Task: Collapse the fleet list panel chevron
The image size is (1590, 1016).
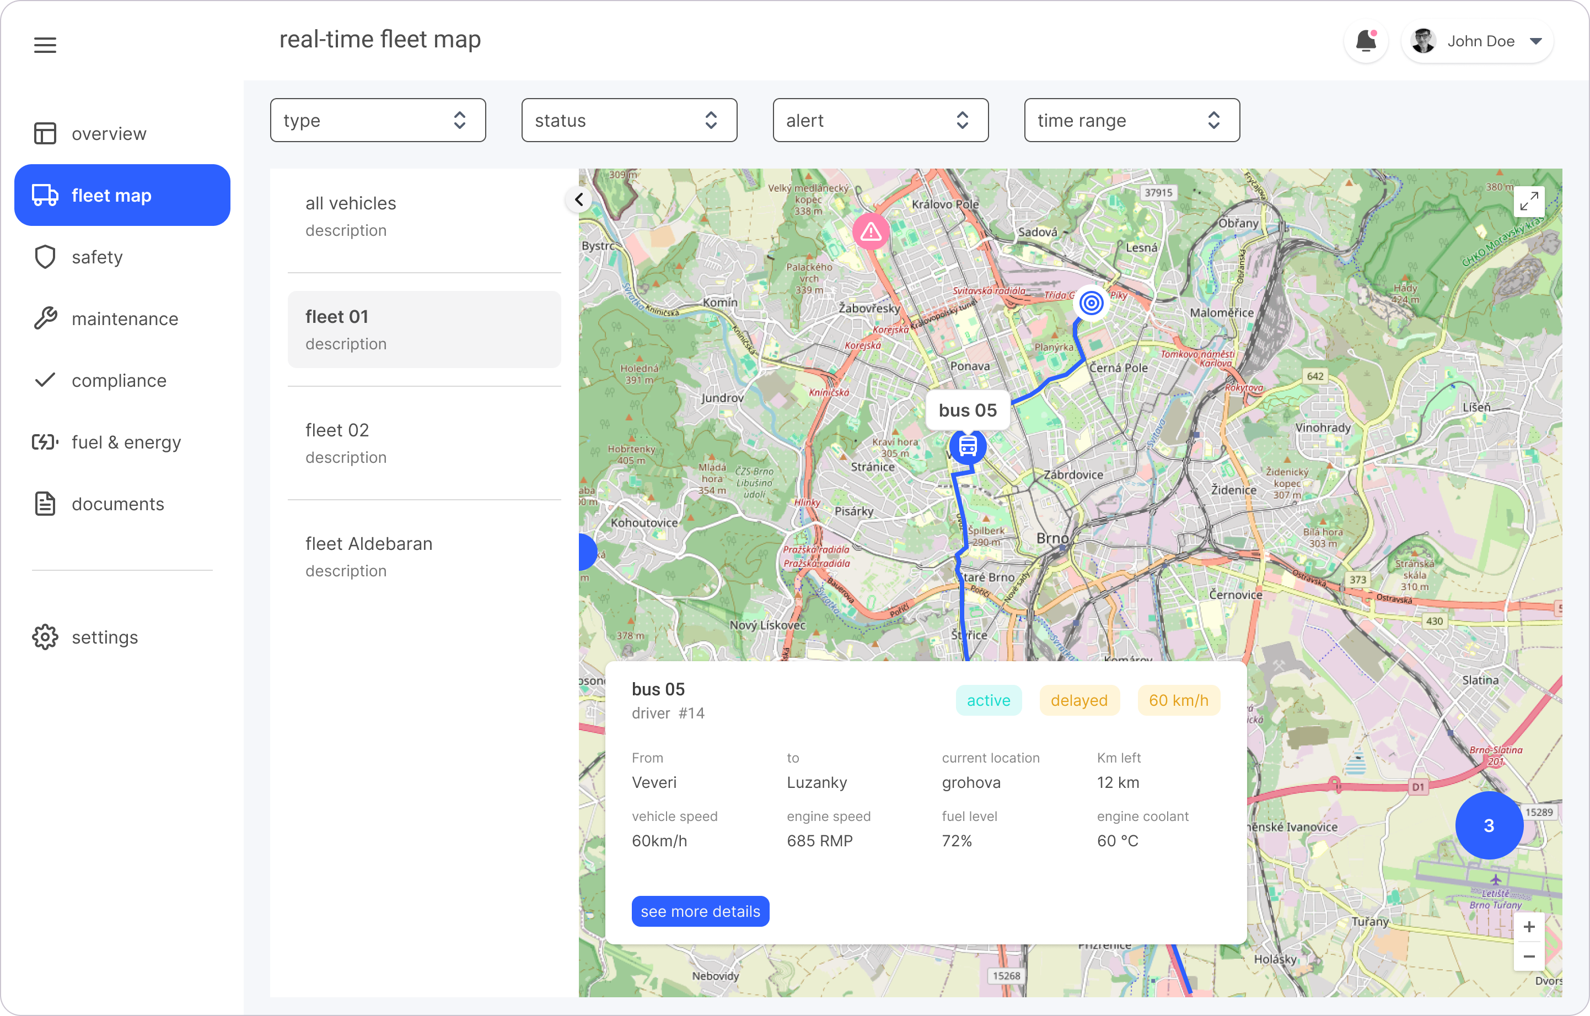Action: coord(579,199)
